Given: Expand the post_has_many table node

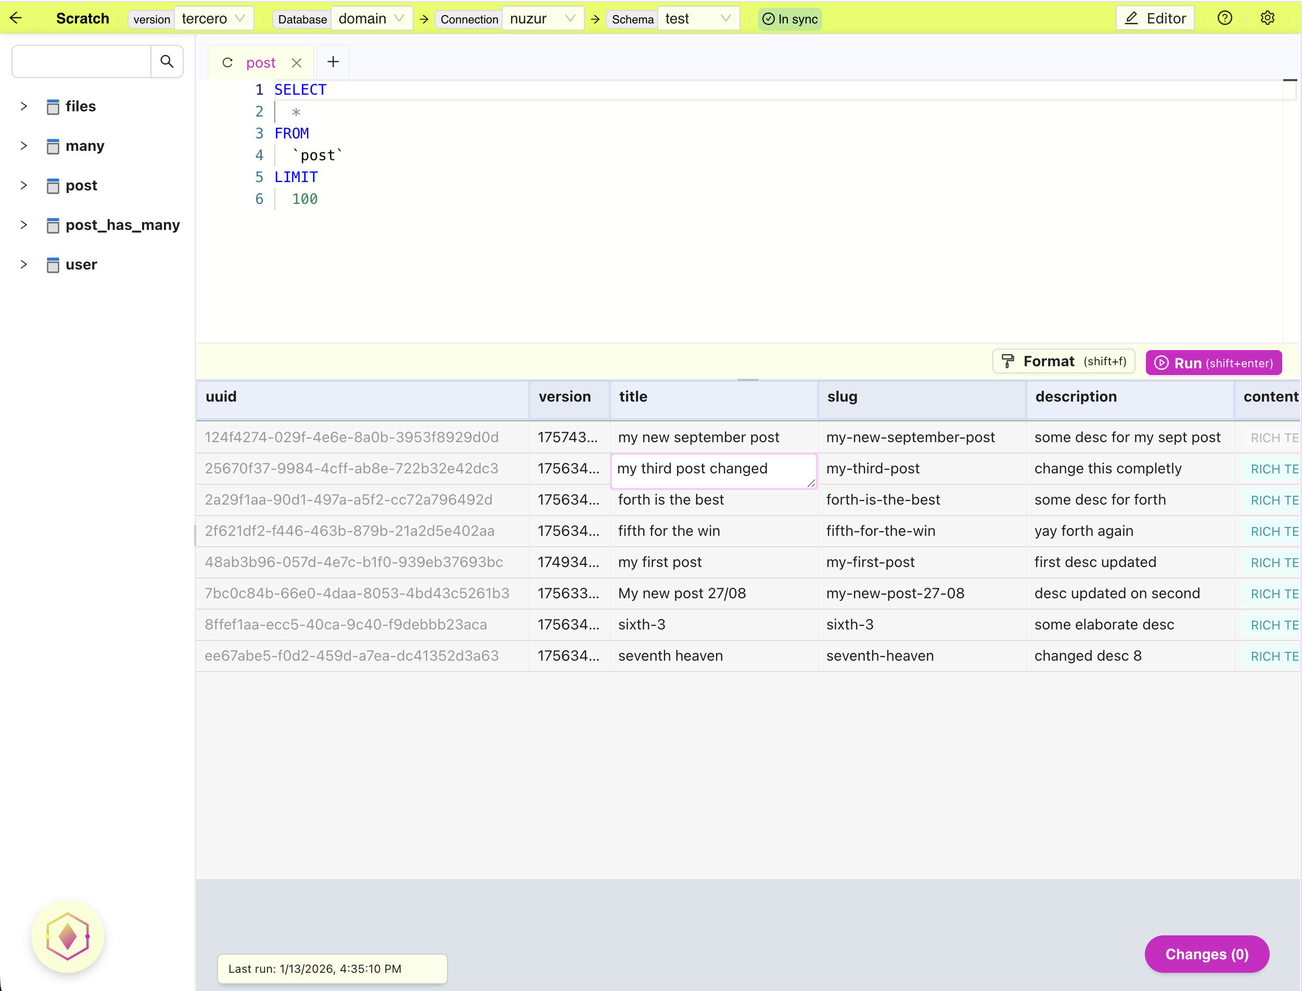Looking at the screenshot, I should [x=23, y=225].
